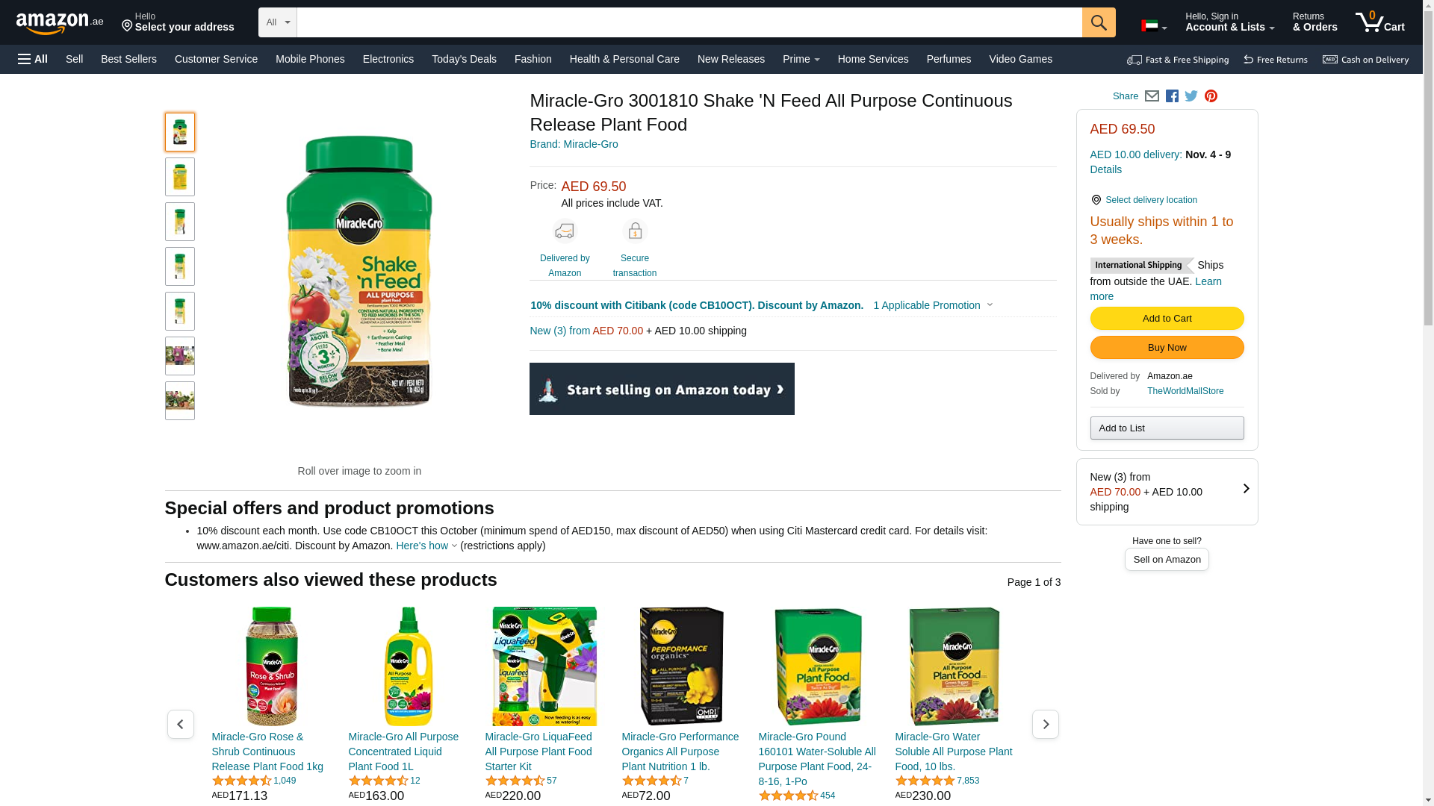
Task: Expand Account & Lists menu
Action: 1229,22
